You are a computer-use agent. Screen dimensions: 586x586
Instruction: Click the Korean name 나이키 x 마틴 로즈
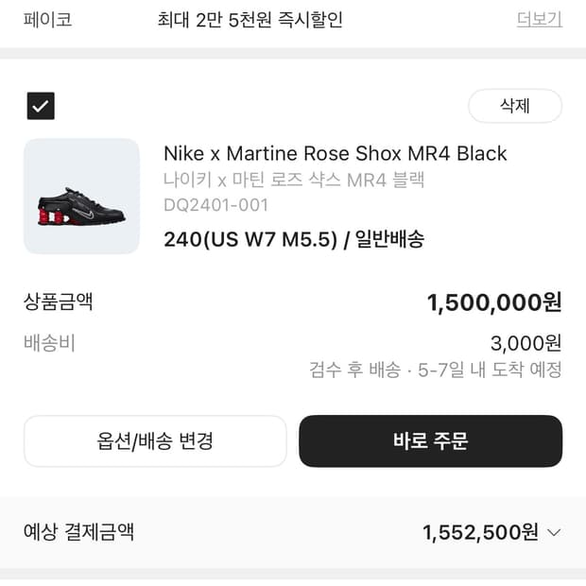click(x=294, y=180)
